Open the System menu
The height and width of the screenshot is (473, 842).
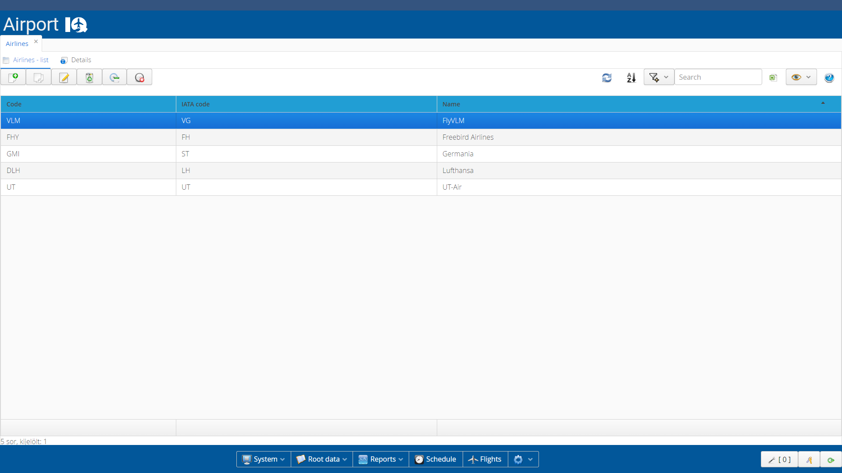[264, 459]
